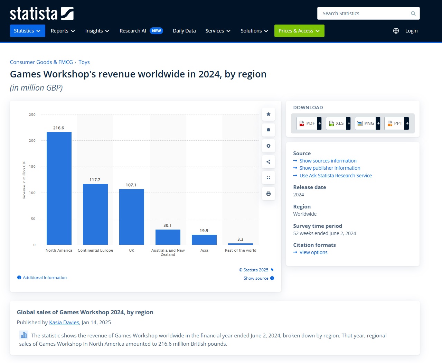Click the Australia and New Zealand bar
The width and height of the screenshot is (442, 363).
[x=168, y=237]
